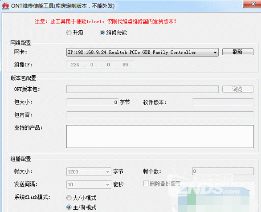Click the last octet 99 of 组播IP
Screen dimensions: 261x212
click(125, 65)
